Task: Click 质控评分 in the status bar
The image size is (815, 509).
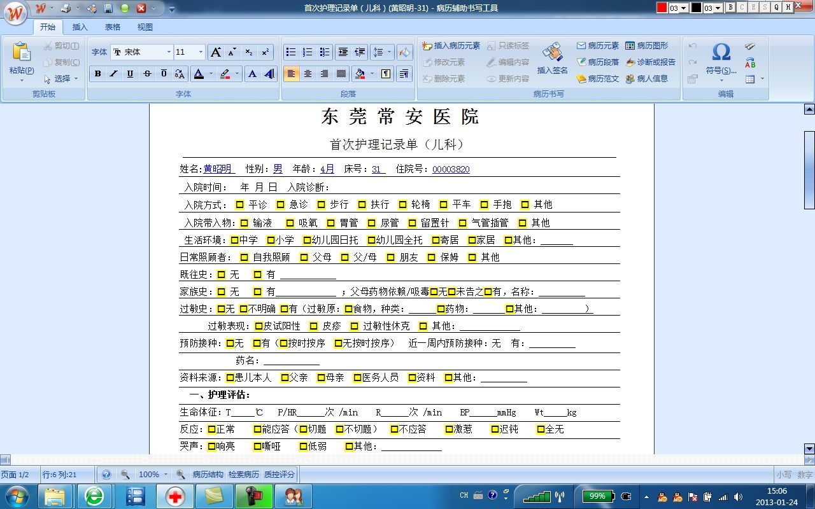Action: click(280, 475)
